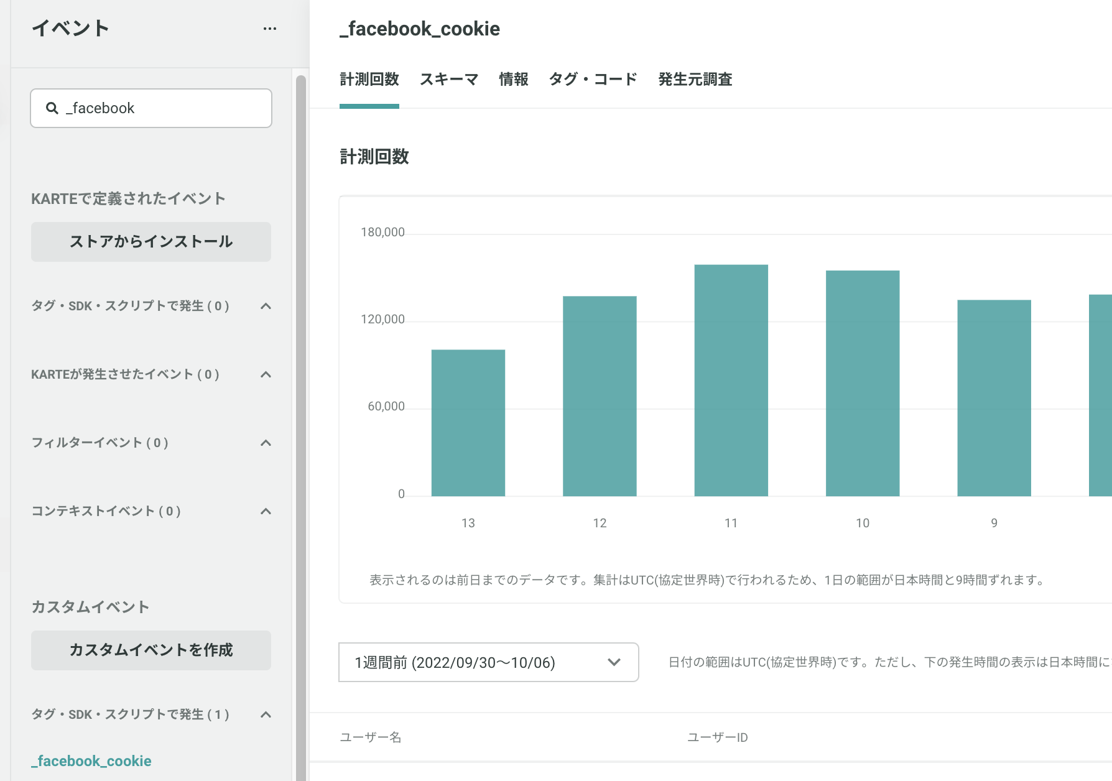Click the 180,000 axis label
This screenshot has height=781, width=1112.
coord(382,232)
